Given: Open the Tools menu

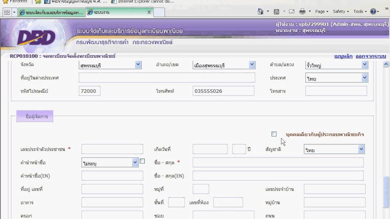Looking at the screenshot, I should point(360,12).
